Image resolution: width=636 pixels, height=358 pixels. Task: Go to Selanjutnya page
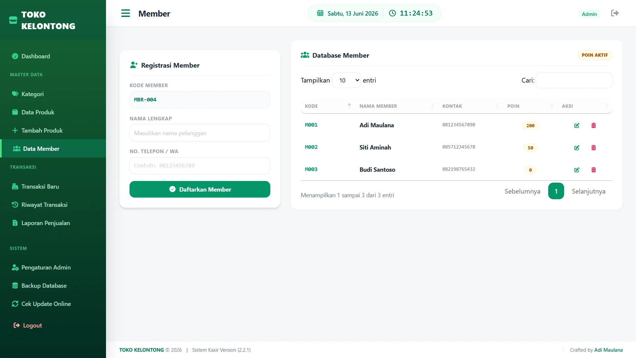pyautogui.click(x=589, y=191)
